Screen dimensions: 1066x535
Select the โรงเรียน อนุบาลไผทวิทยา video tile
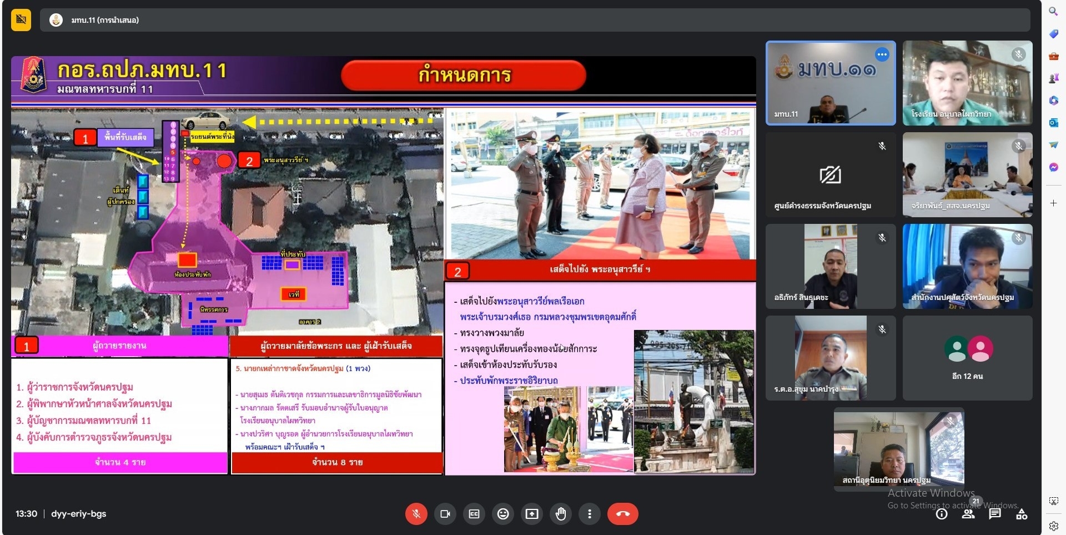967,82
